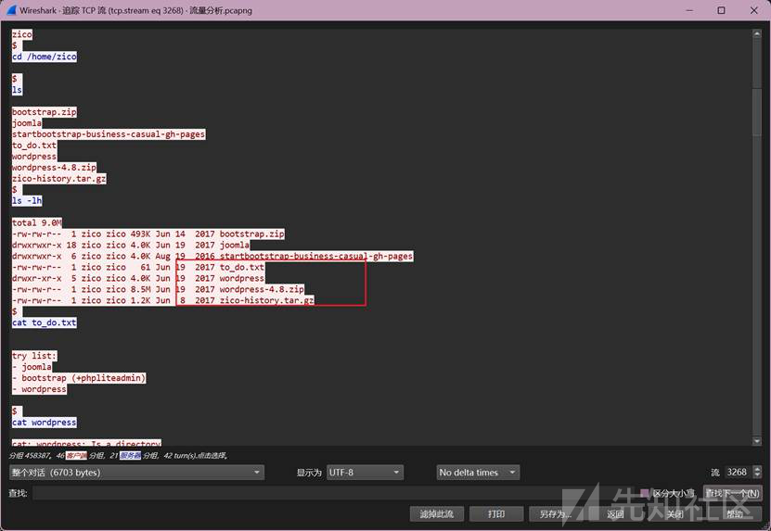Click the 'drwxrwxr-x 18 zico' joomla listing row
The width and height of the screenshot is (771, 531).
pos(131,245)
